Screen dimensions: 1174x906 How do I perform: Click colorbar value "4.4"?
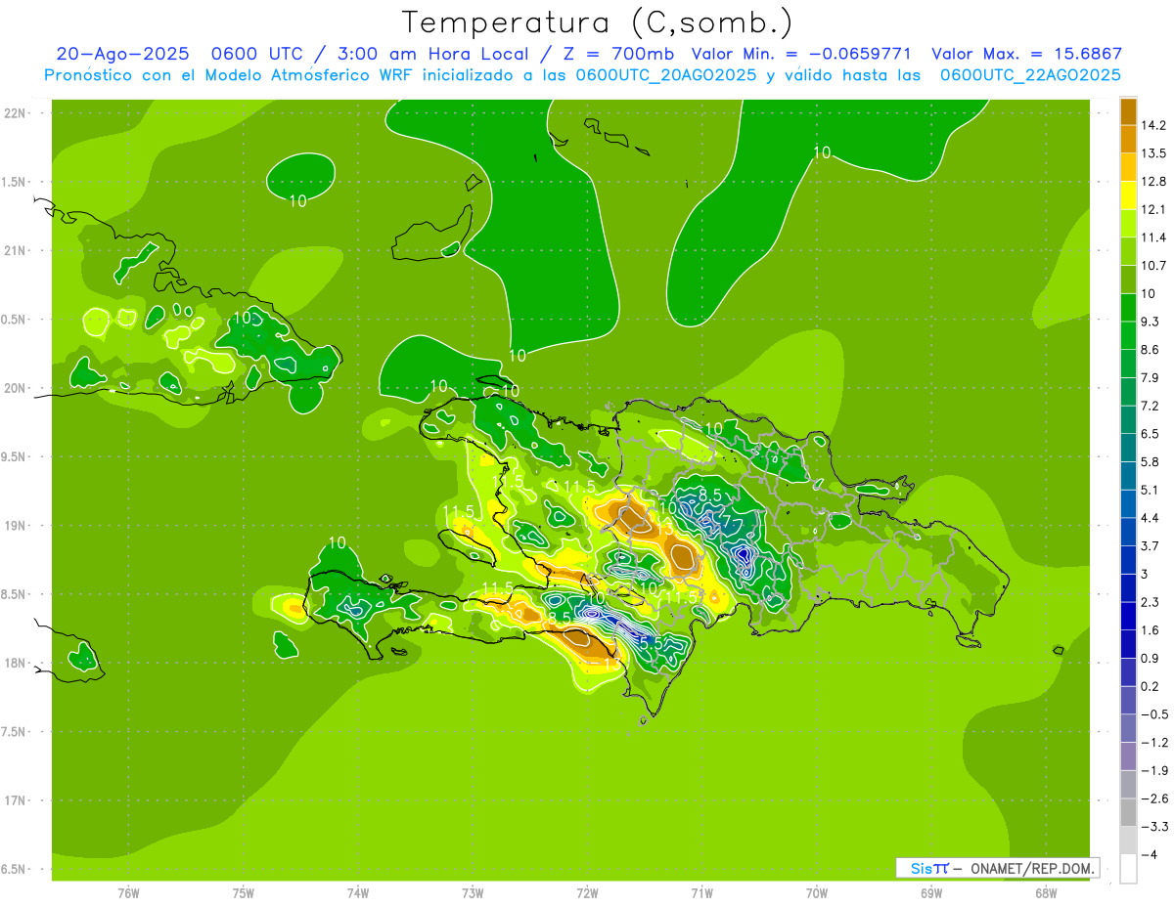1151,518
